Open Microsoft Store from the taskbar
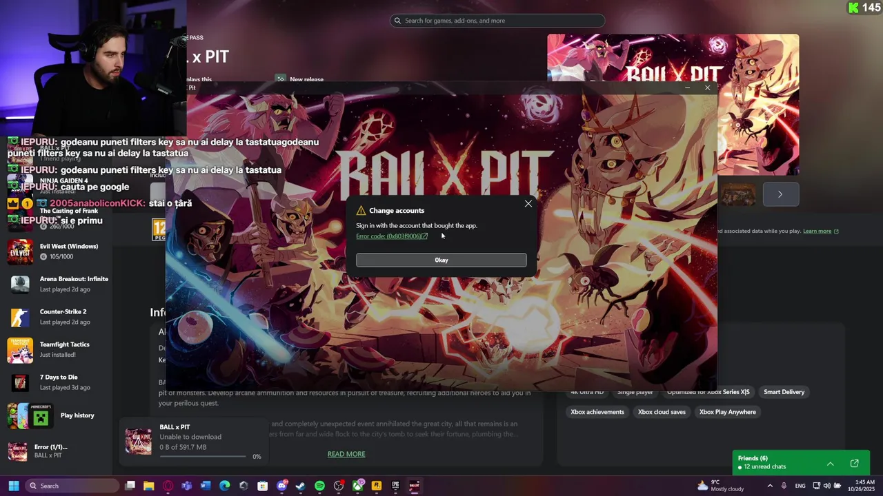Image resolution: width=883 pixels, height=496 pixels. click(262, 486)
